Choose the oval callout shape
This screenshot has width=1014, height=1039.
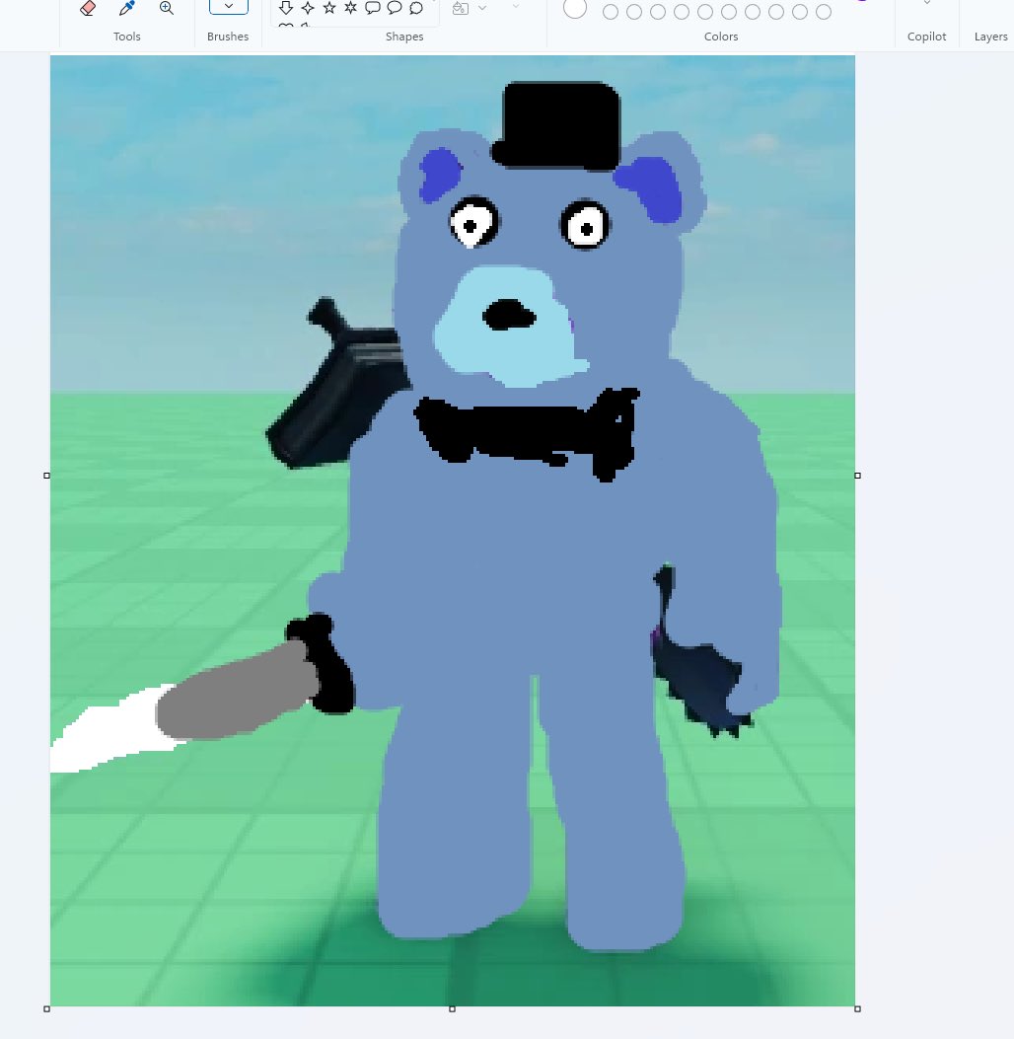(x=395, y=8)
